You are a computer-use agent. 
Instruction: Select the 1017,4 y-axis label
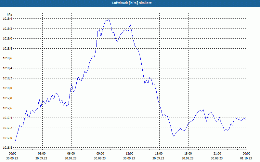click(7, 118)
